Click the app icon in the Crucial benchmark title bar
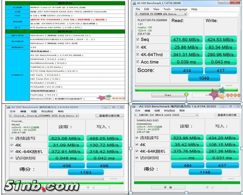 (x=6, y=106)
